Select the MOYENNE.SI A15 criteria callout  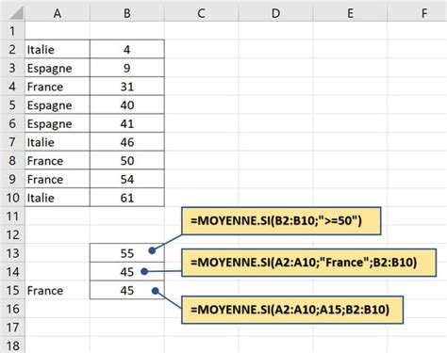point(292,310)
